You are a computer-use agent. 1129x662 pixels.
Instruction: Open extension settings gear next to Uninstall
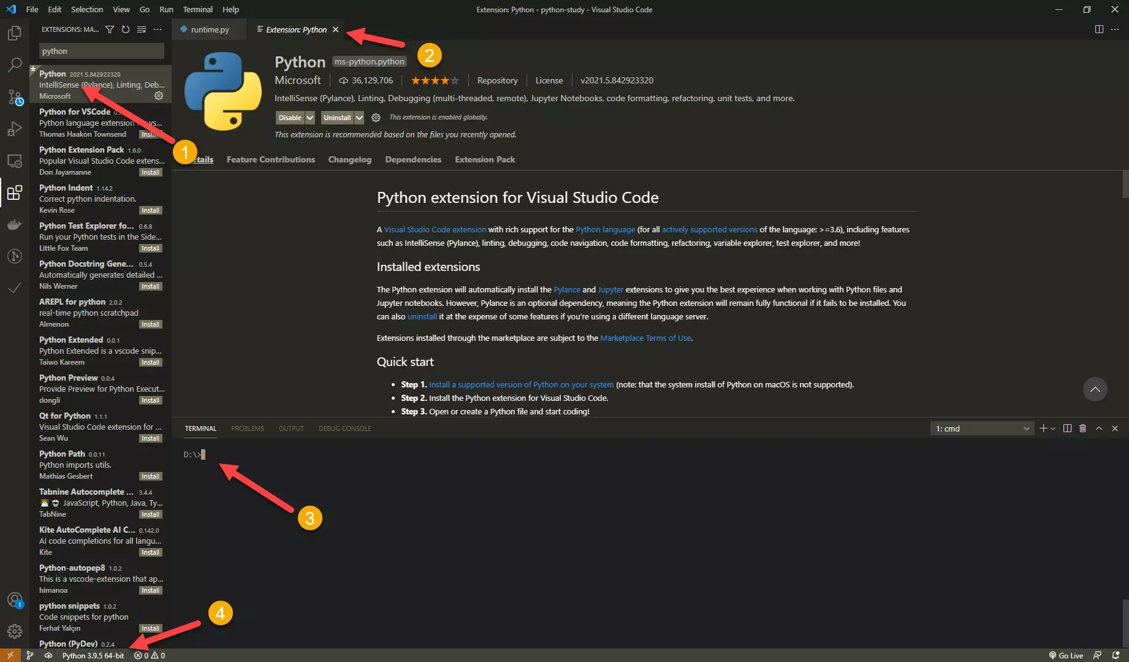click(x=376, y=118)
